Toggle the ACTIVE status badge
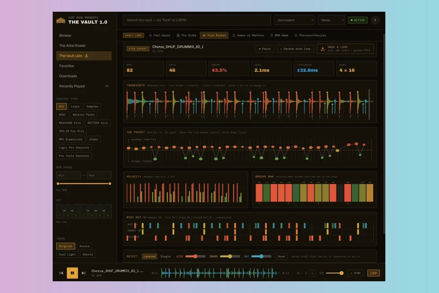This screenshot has width=439, height=293. coord(358,20)
